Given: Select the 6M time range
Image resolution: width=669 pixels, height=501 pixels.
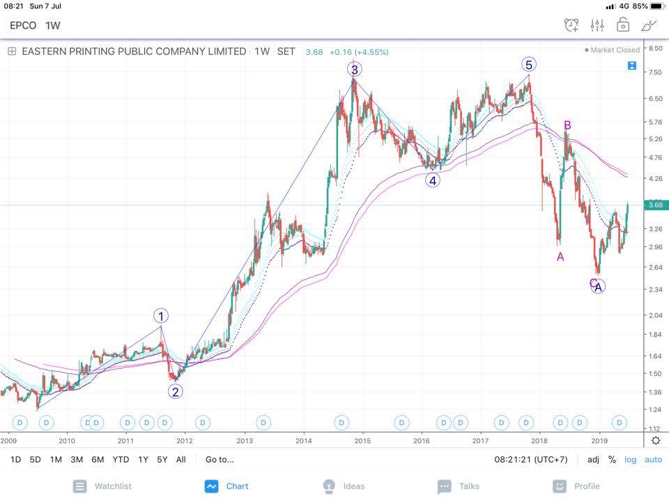Looking at the screenshot, I should click(98, 459).
